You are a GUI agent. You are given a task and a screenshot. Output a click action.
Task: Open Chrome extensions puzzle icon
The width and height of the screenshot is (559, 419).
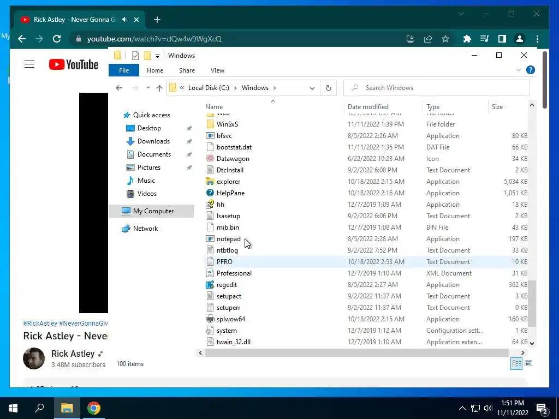(467, 39)
